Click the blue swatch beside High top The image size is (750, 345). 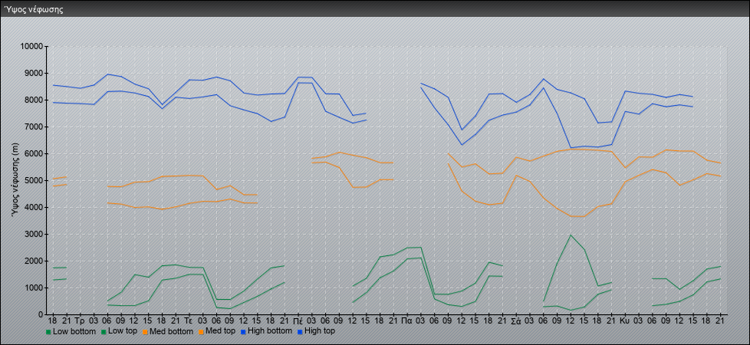(300, 331)
